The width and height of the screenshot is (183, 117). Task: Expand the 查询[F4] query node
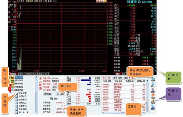[19, 90]
